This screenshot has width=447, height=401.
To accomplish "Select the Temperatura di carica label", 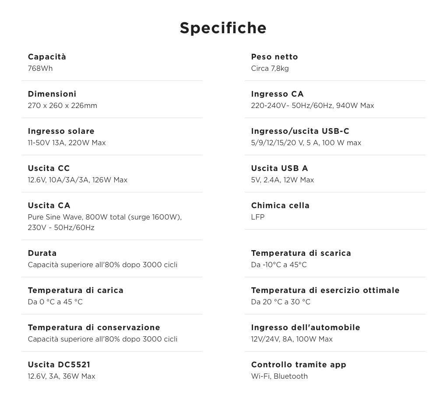I will pos(76,290).
